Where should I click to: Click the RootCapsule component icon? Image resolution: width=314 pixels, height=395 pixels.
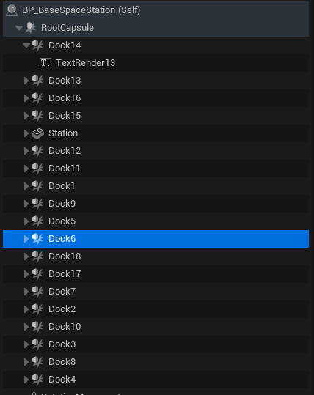[31, 28]
